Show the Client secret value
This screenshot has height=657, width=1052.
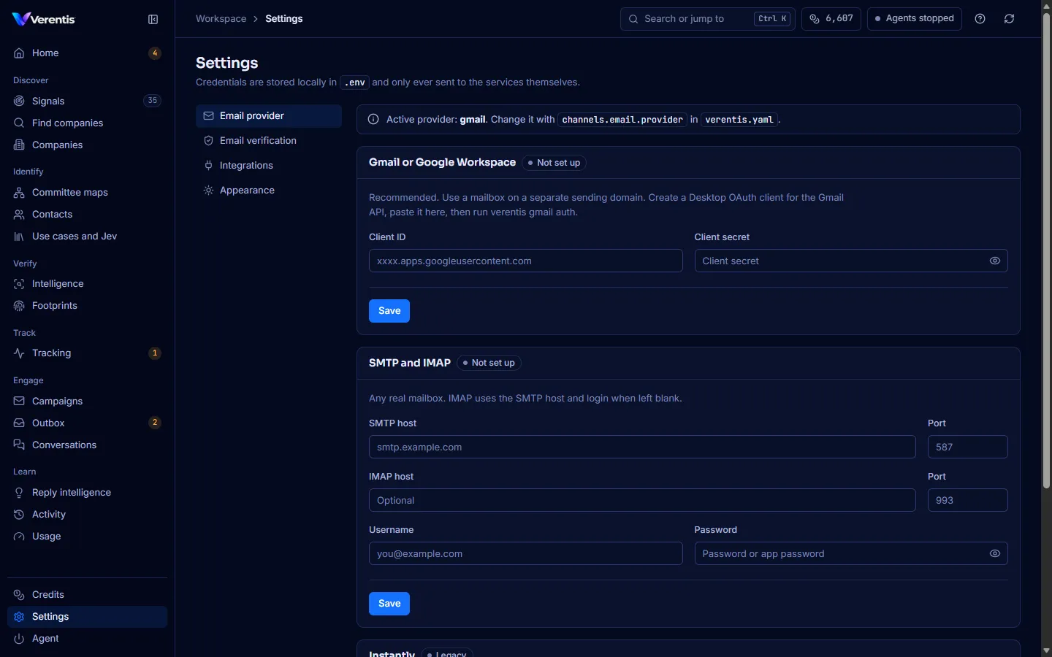995,261
